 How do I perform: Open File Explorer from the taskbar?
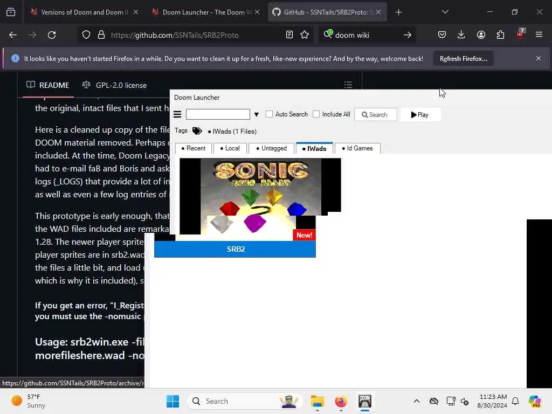317,401
